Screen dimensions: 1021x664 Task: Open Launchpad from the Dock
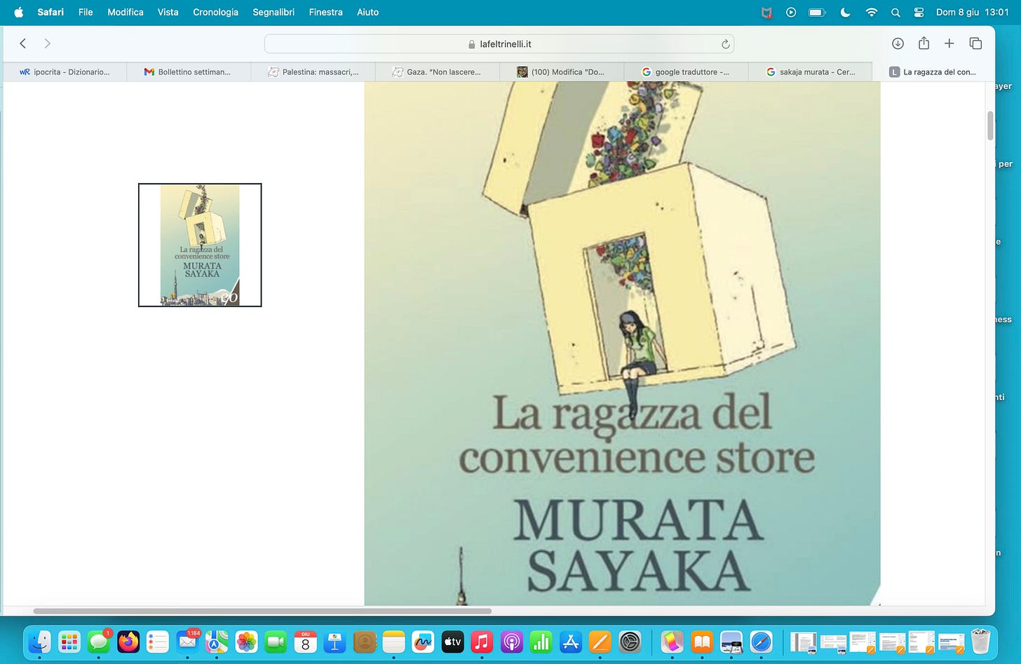click(69, 641)
